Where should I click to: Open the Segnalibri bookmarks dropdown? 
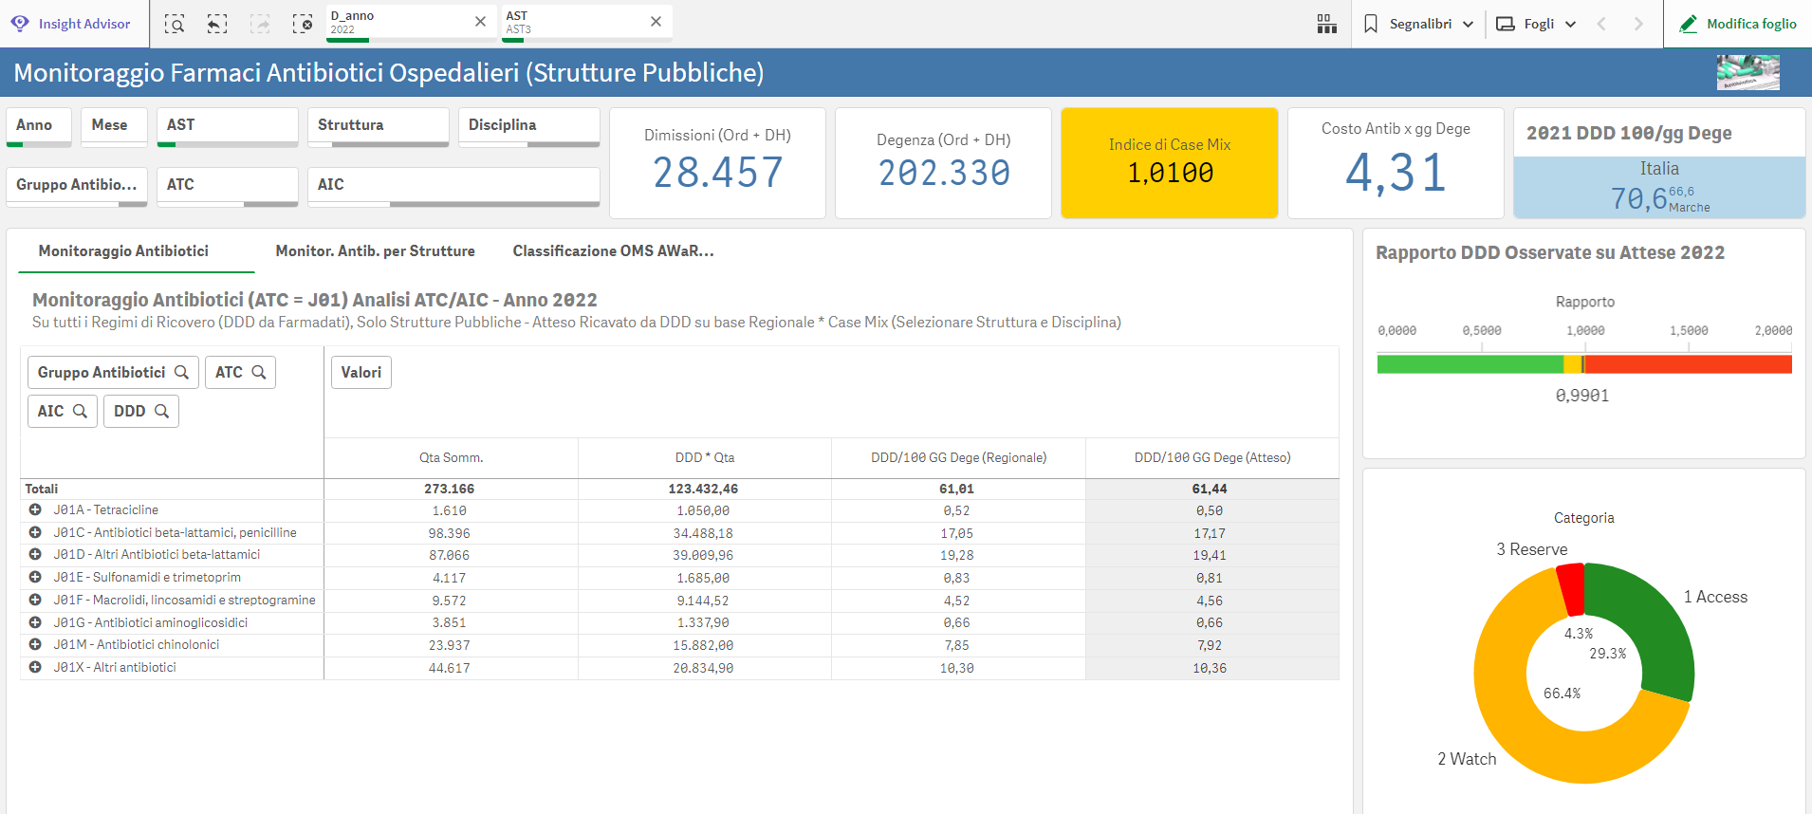tap(1418, 24)
